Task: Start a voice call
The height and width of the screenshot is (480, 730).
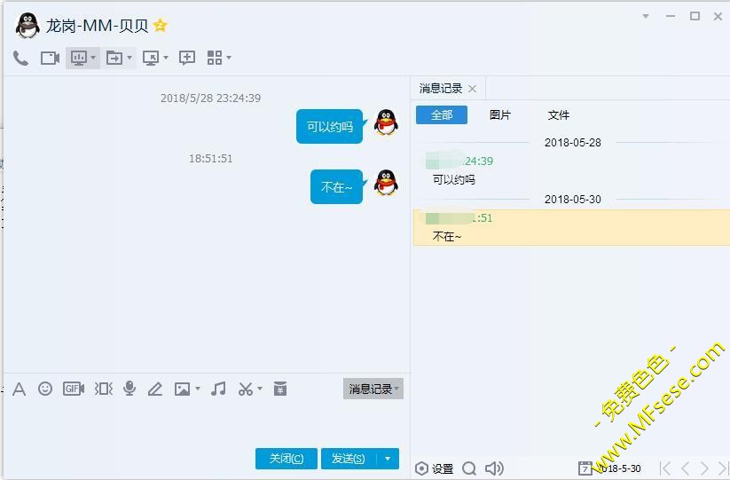Action: (x=20, y=59)
